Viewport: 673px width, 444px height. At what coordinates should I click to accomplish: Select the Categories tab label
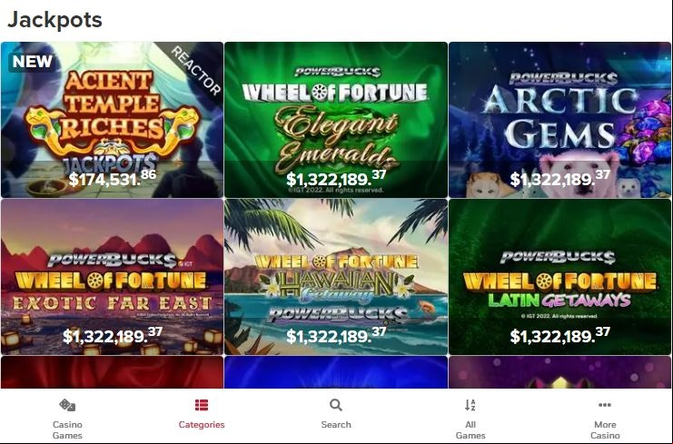pos(202,424)
